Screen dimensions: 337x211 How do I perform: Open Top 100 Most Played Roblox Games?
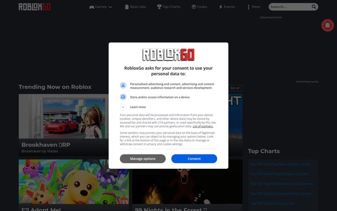(x=279, y=174)
